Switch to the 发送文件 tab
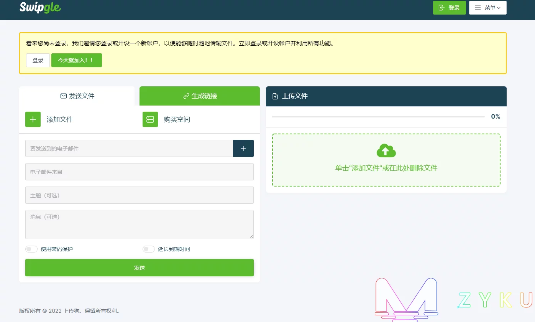This screenshot has height=322, width=535. pos(77,96)
